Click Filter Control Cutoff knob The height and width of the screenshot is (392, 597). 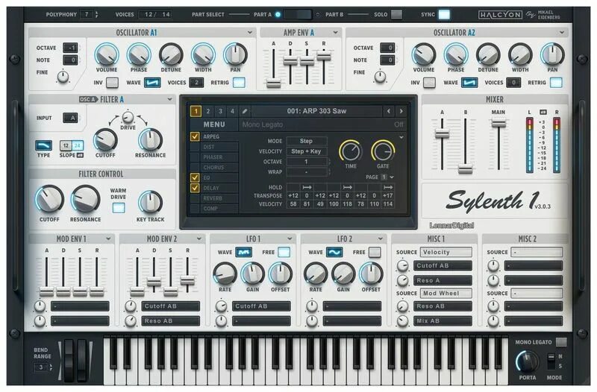[49, 198]
